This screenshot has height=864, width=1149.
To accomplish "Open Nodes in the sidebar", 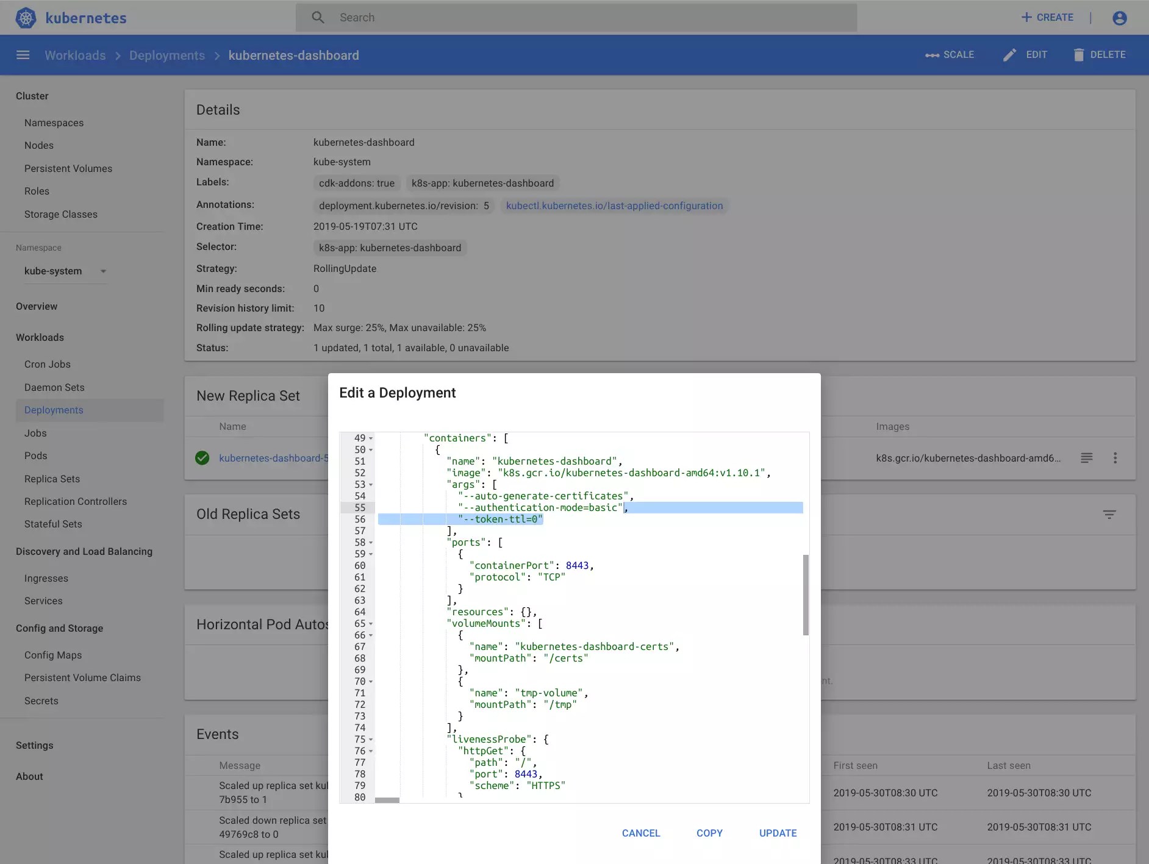I will pos(39,145).
